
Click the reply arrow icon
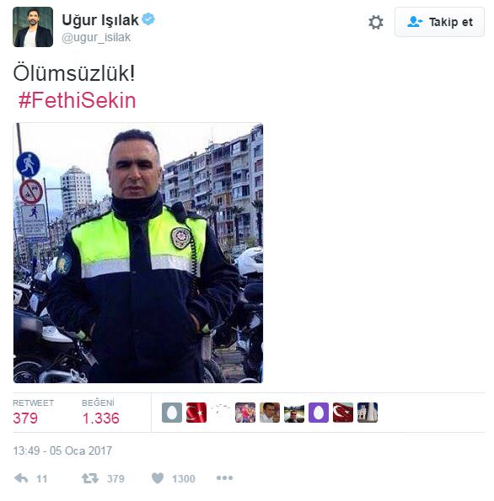[21, 478]
